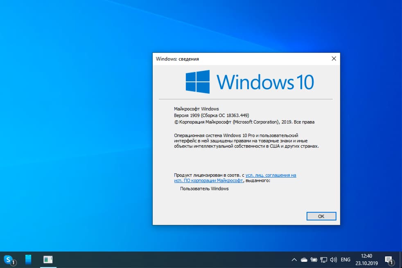Expand hidden tray icons with the chevron
The width and height of the screenshot is (402, 268).
294,259
